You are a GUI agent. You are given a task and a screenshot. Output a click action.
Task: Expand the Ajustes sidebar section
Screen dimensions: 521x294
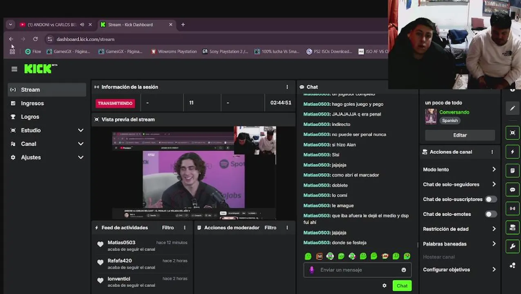(x=81, y=157)
